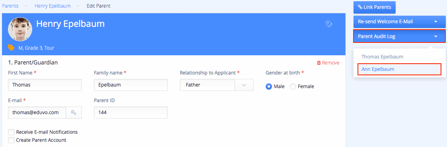Click the trash Remove icon for Parent/Guardian
Image resolution: width=447 pixels, height=147 pixels.
pos(319,63)
